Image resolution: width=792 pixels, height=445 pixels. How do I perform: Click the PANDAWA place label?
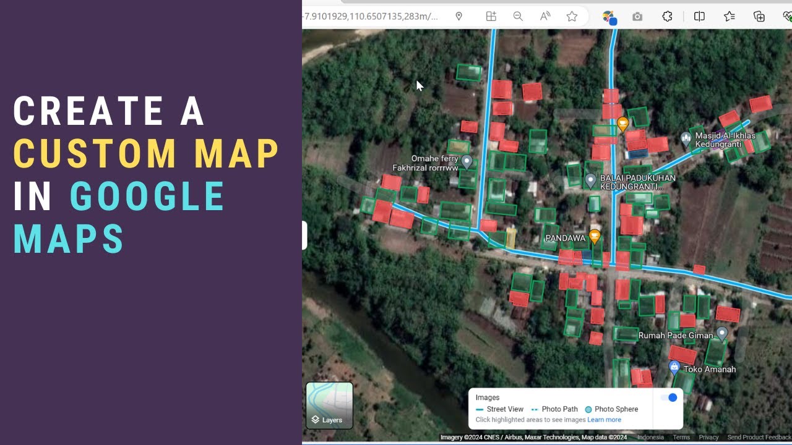click(x=566, y=237)
